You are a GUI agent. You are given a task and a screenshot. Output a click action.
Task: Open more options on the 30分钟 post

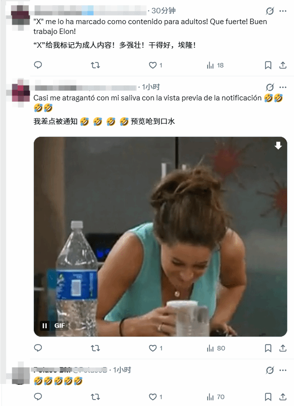(x=283, y=11)
